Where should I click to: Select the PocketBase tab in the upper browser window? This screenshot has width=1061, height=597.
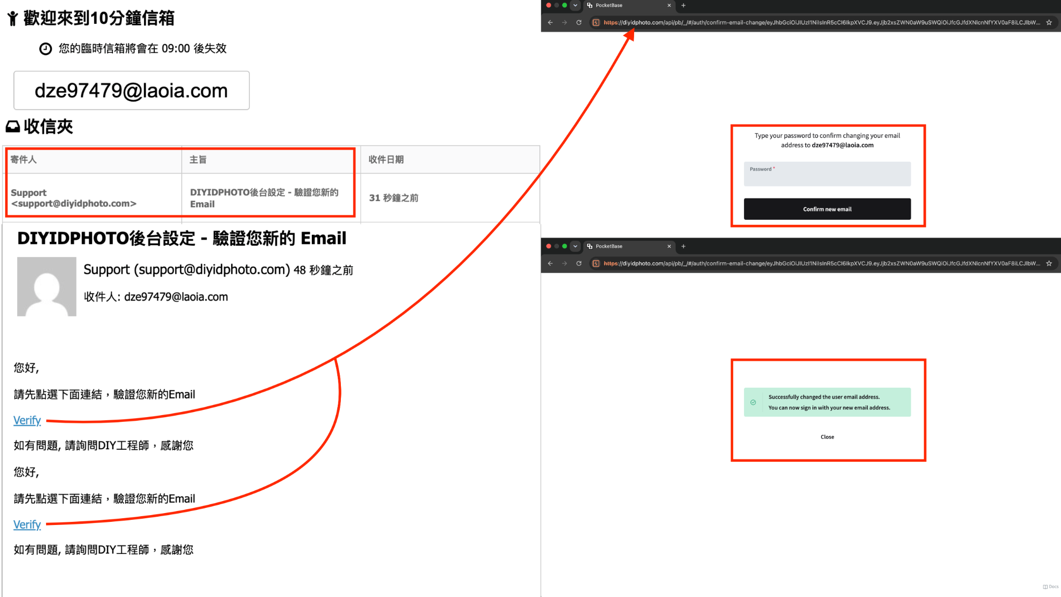(628, 5)
